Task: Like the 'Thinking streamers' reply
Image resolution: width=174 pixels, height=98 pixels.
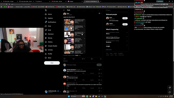Action: pos(83,88)
